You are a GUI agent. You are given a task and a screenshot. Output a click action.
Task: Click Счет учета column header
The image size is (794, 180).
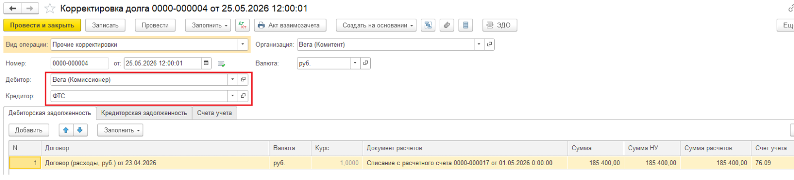[773, 148]
